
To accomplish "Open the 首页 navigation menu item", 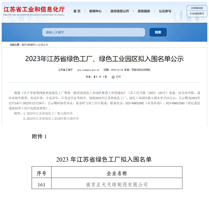I will [x=77, y=11].
